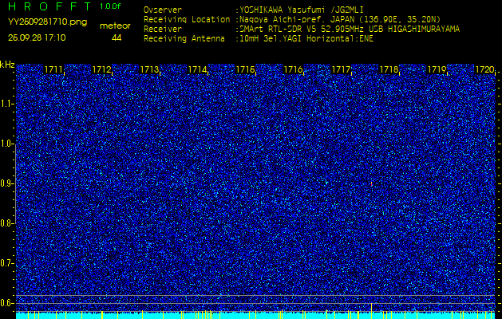Click the kHz axis unit label
Image resolution: width=502 pixels, height=319 pixels.
coord(7,64)
